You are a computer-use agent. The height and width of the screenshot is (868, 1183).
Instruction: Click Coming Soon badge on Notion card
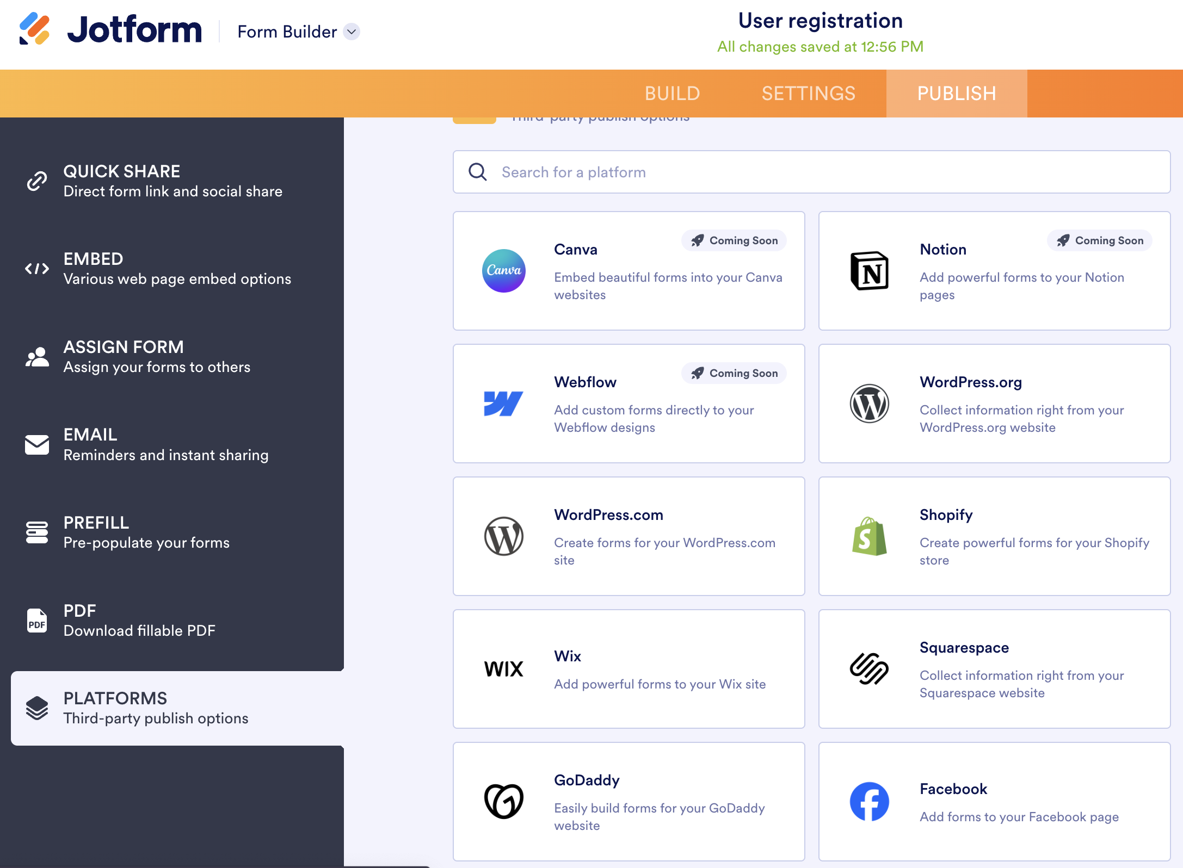point(1100,240)
